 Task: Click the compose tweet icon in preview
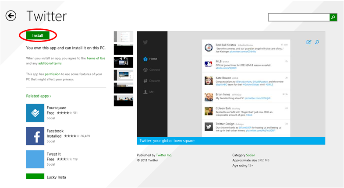309,42
